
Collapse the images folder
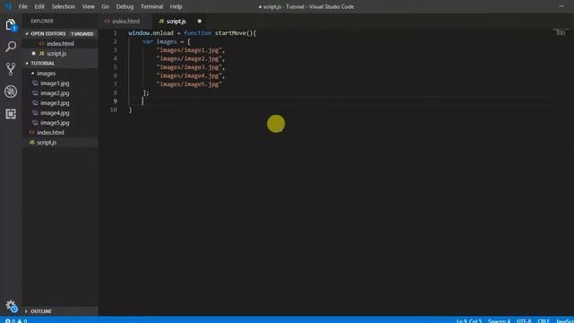[32, 74]
